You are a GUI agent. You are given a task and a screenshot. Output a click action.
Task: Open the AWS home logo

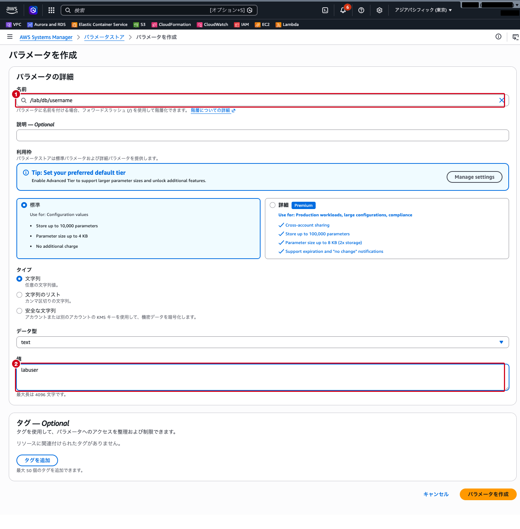pyautogui.click(x=12, y=10)
